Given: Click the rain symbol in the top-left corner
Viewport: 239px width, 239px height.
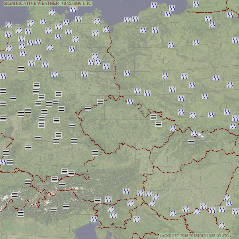Looking at the screenshot, I should pyautogui.click(x=9, y=25).
